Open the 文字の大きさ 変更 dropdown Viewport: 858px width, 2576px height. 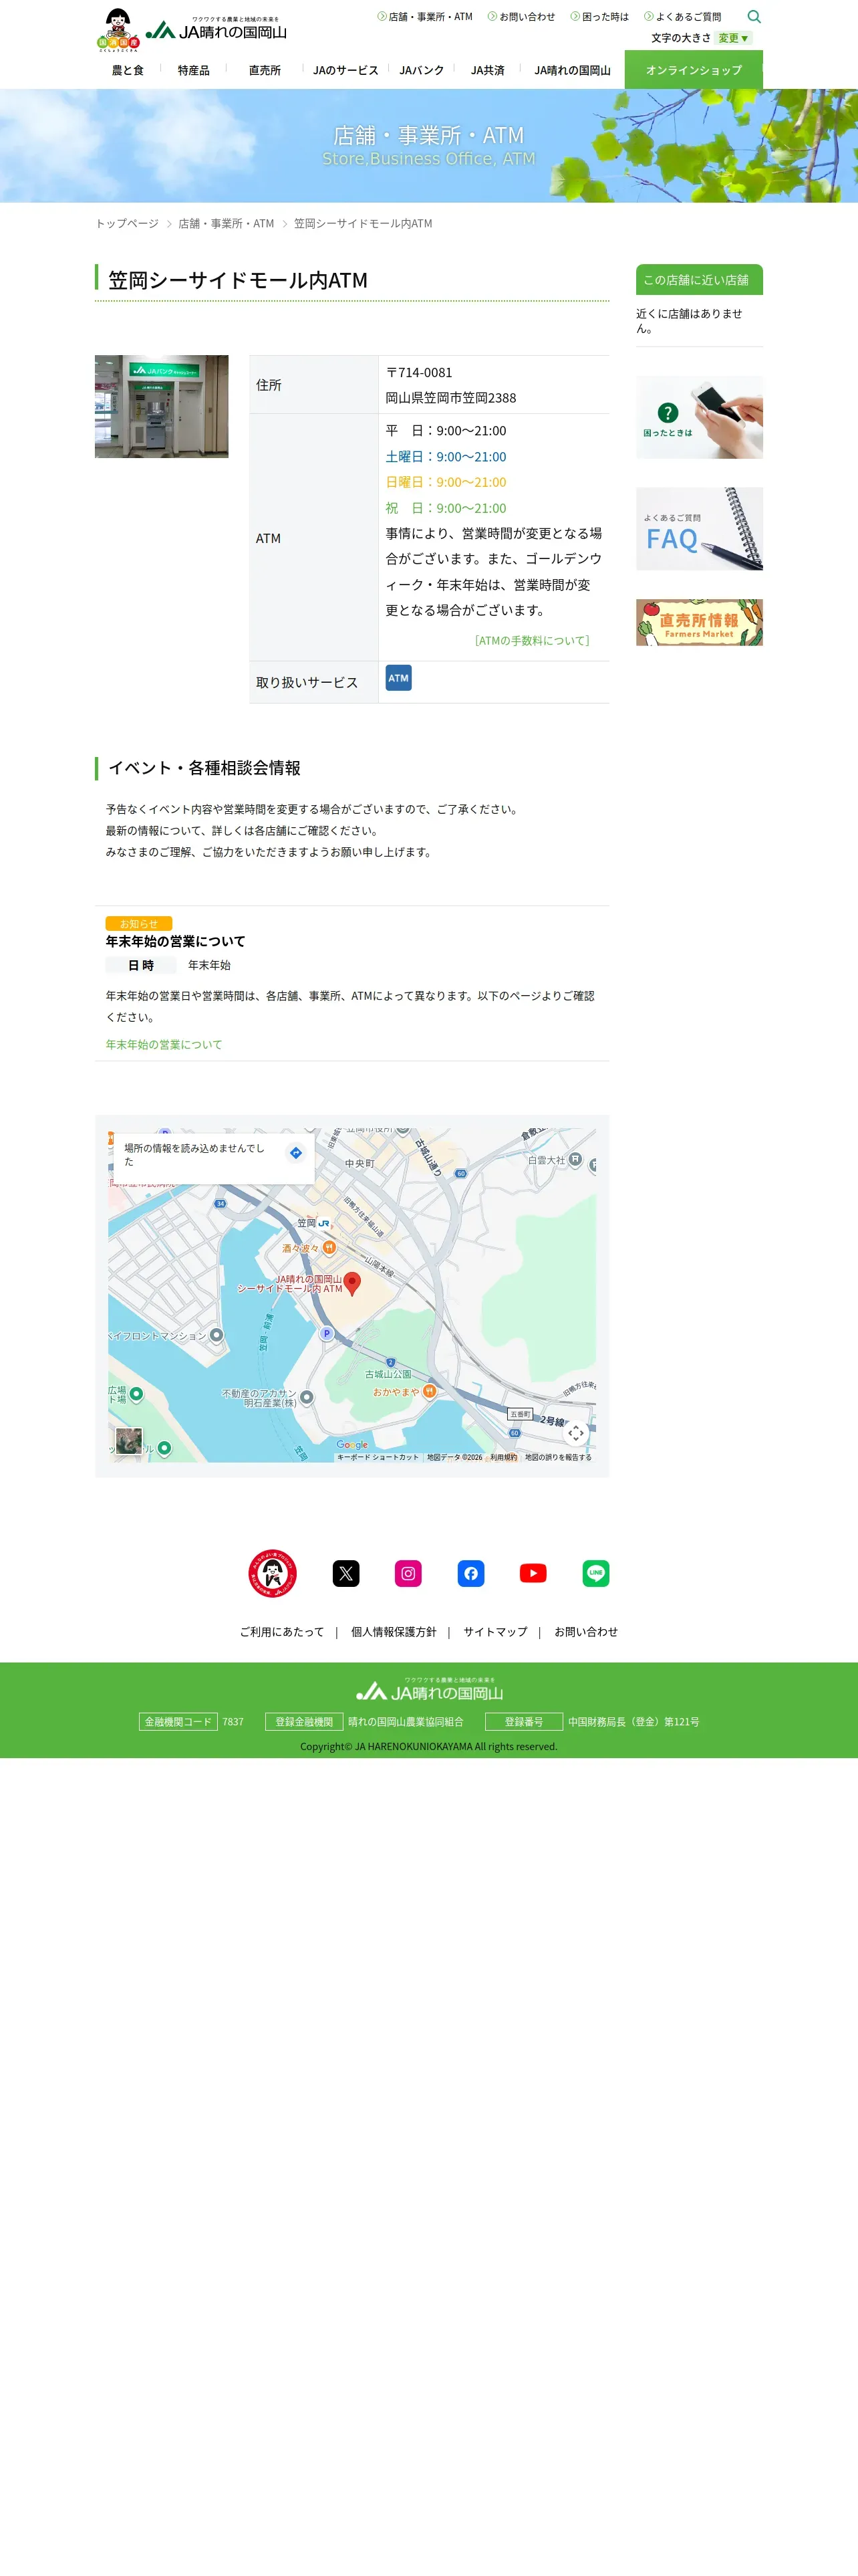(x=734, y=38)
